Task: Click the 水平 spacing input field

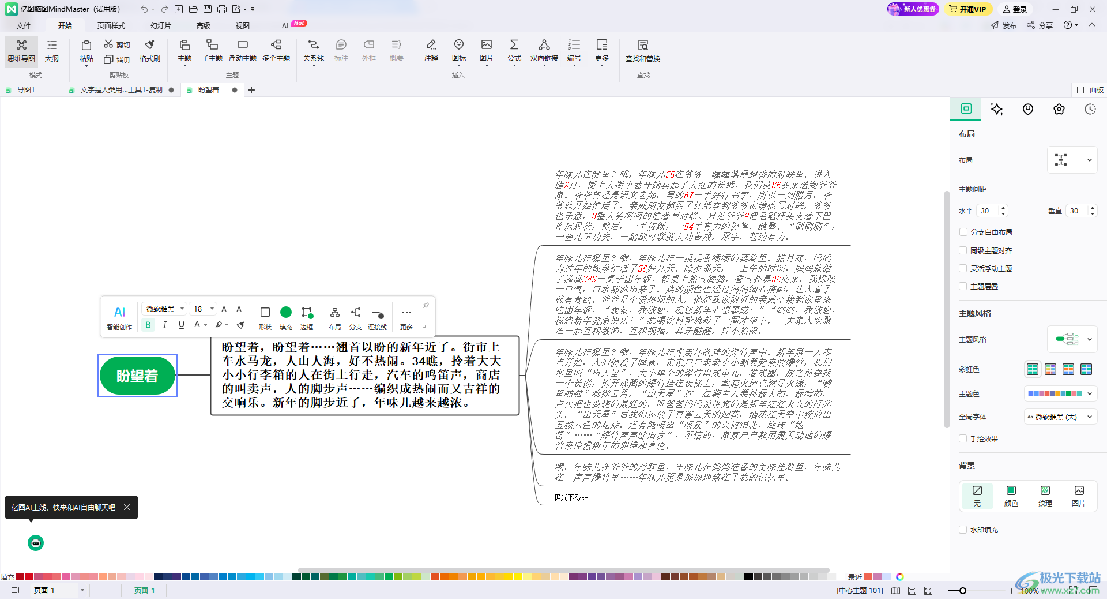Action: (x=992, y=211)
